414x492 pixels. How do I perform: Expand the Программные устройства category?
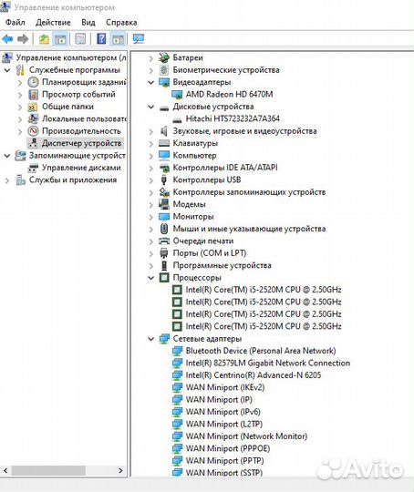151,266
